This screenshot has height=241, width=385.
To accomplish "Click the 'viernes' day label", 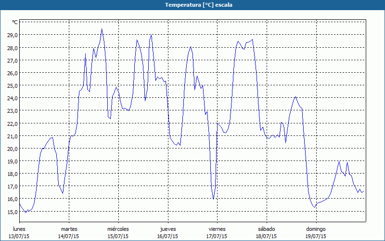I will 217,229.
